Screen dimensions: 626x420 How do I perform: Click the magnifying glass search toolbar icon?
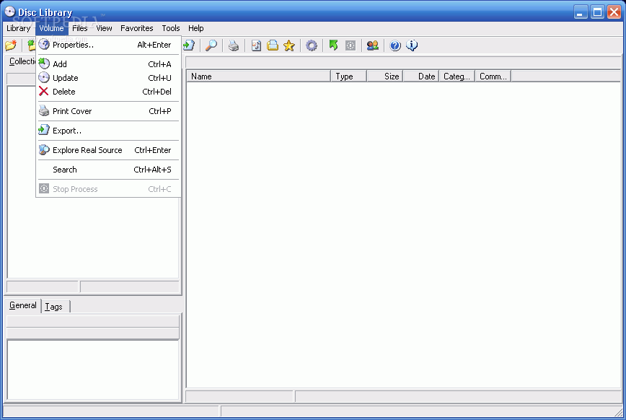pos(211,45)
